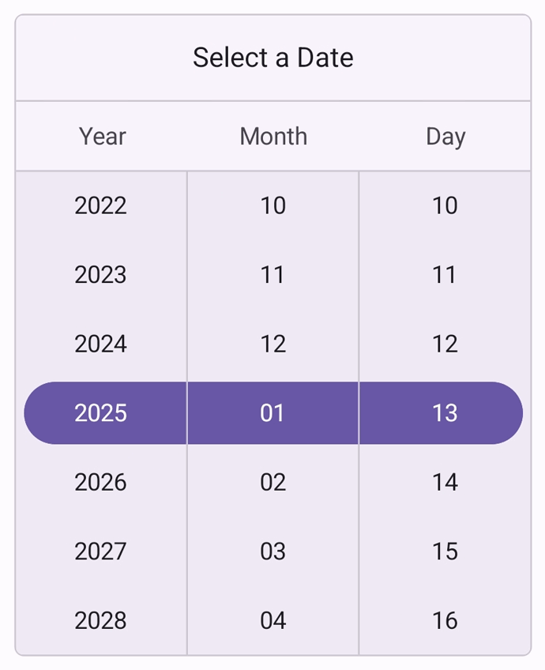Select day 15 in the Day column

click(444, 551)
